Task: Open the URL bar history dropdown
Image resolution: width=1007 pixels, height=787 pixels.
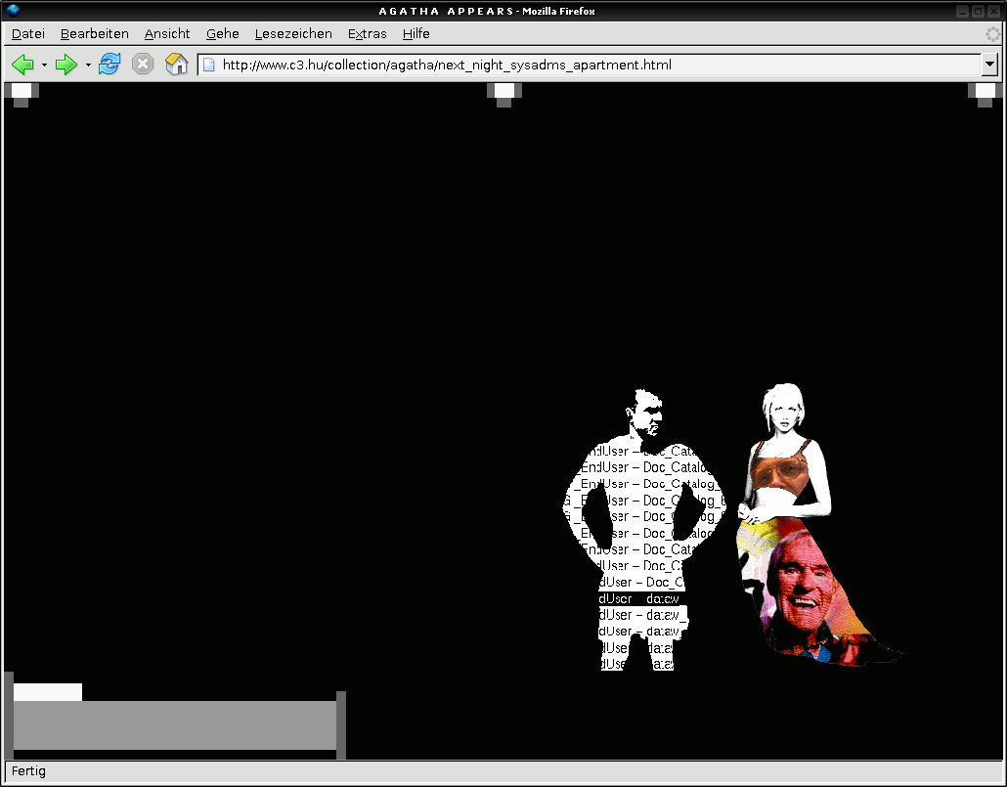Action: (989, 65)
